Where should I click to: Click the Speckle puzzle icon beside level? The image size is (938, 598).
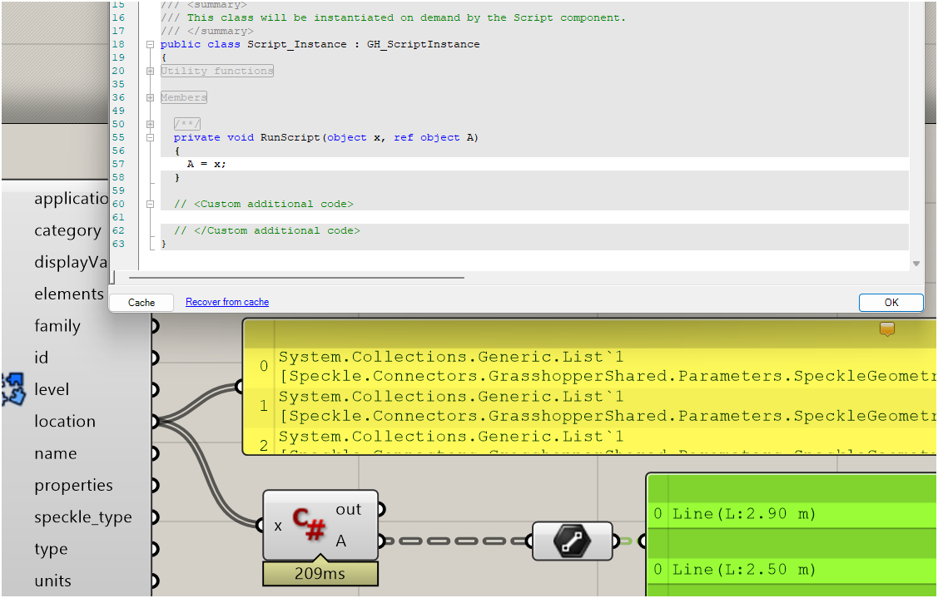tap(12, 389)
